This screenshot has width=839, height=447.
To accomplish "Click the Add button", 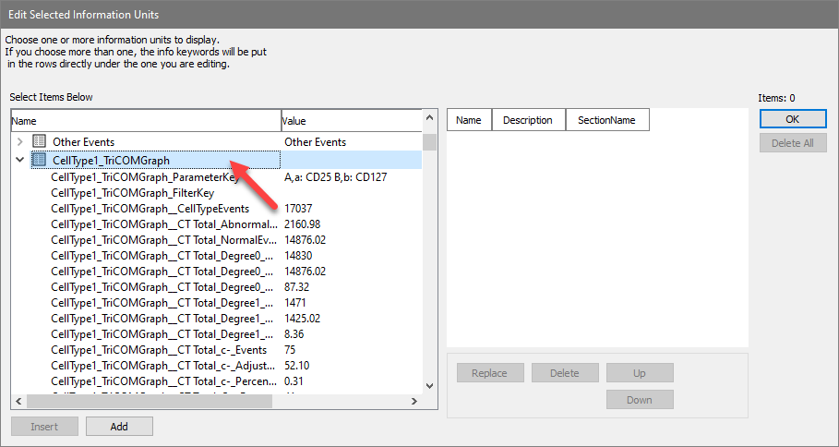I will 119,426.
